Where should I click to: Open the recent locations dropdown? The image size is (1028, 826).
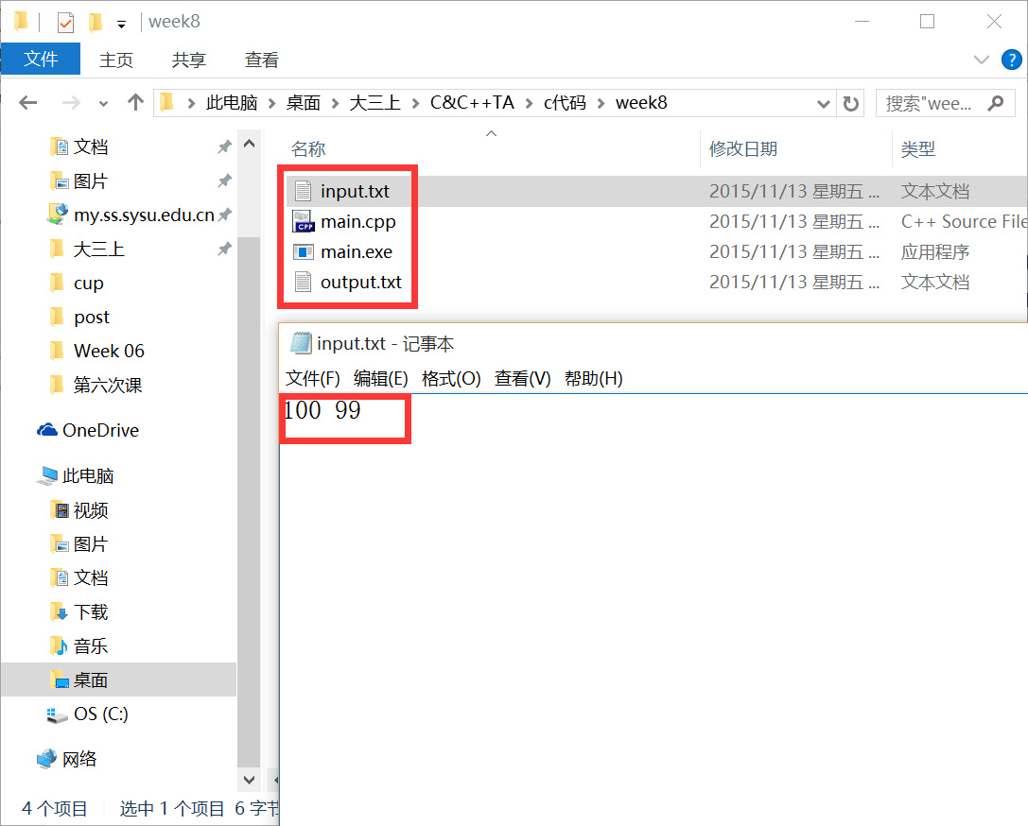pyautogui.click(x=103, y=104)
